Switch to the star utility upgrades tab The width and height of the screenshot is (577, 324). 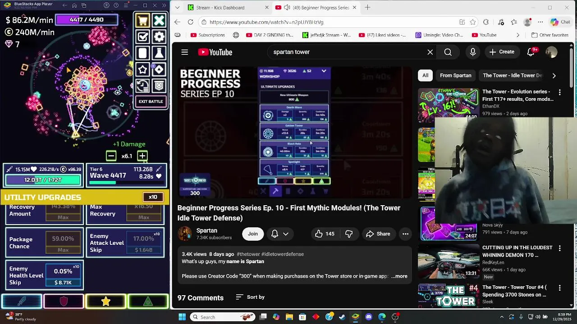[x=106, y=302]
